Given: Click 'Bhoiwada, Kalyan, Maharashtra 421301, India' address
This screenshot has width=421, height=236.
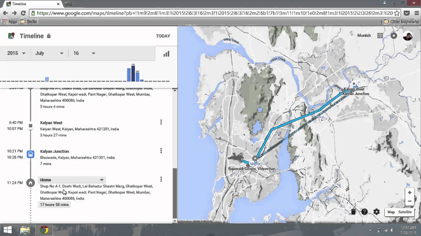Looking at the screenshot, I should (x=77, y=157).
